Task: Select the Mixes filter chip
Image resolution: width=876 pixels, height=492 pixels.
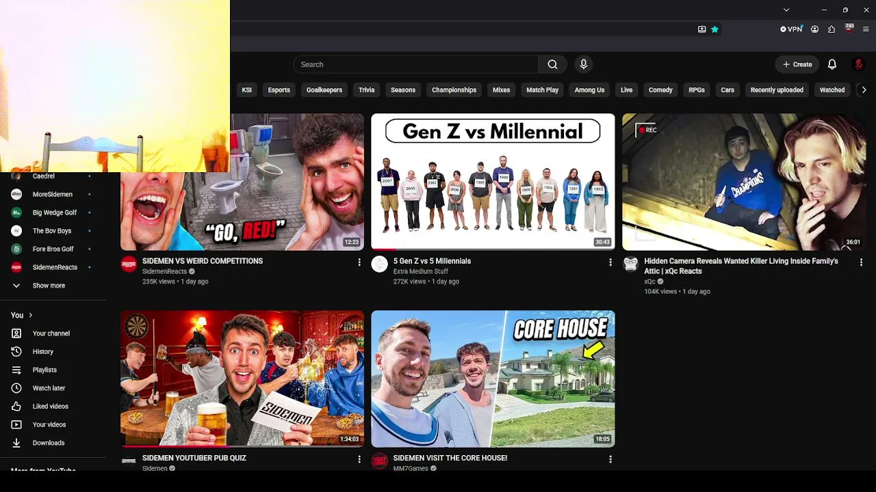Action: point(502,90)
